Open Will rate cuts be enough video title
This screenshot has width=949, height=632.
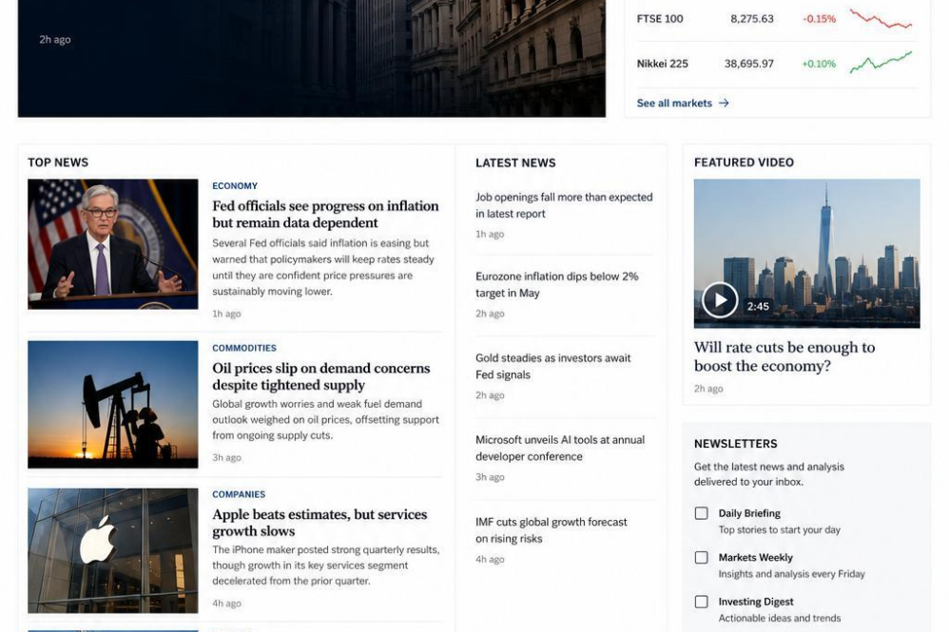784,356
